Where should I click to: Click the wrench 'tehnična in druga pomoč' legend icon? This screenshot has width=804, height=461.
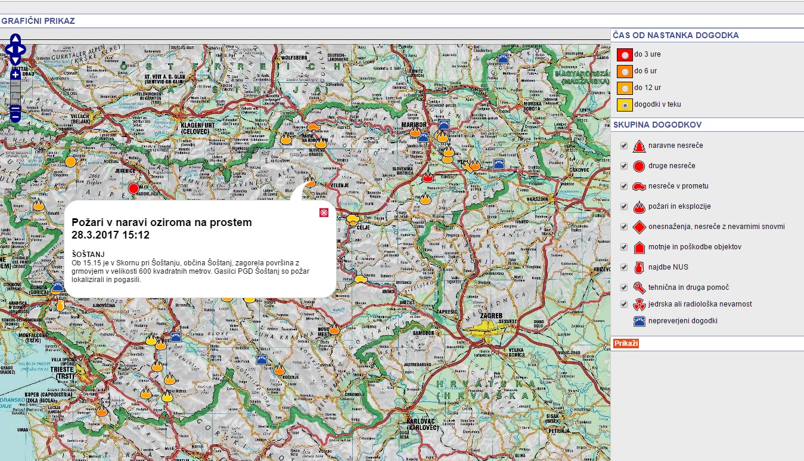[640, 287]
